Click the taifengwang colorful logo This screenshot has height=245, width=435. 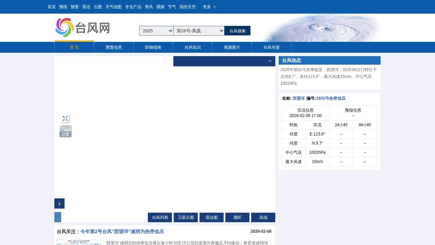(64, 27)
